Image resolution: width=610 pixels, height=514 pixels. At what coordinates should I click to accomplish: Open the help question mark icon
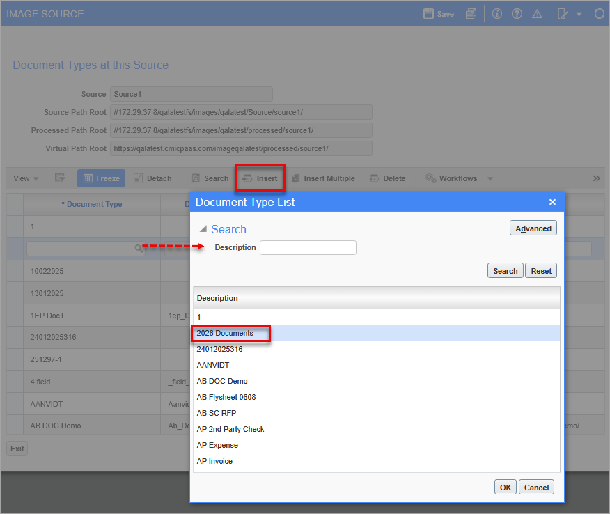click(517, 14)
